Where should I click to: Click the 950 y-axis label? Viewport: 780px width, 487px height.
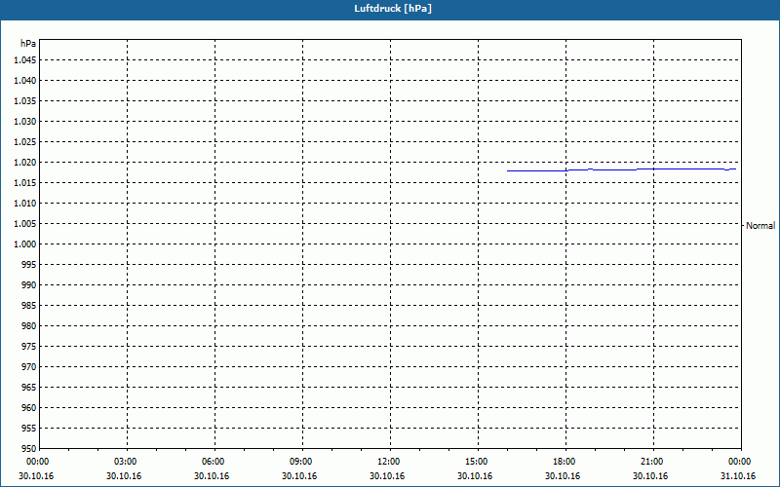[29, 449]
